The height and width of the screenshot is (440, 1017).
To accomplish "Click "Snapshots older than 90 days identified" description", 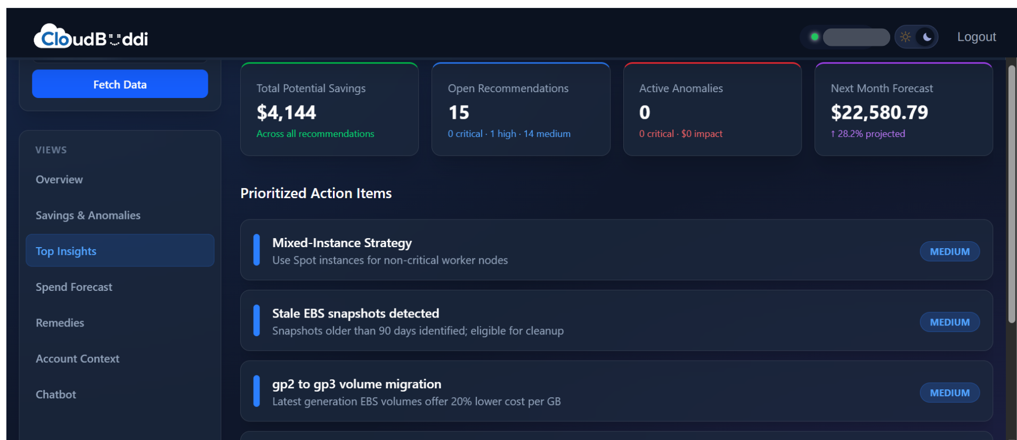I will coord(418,331).
